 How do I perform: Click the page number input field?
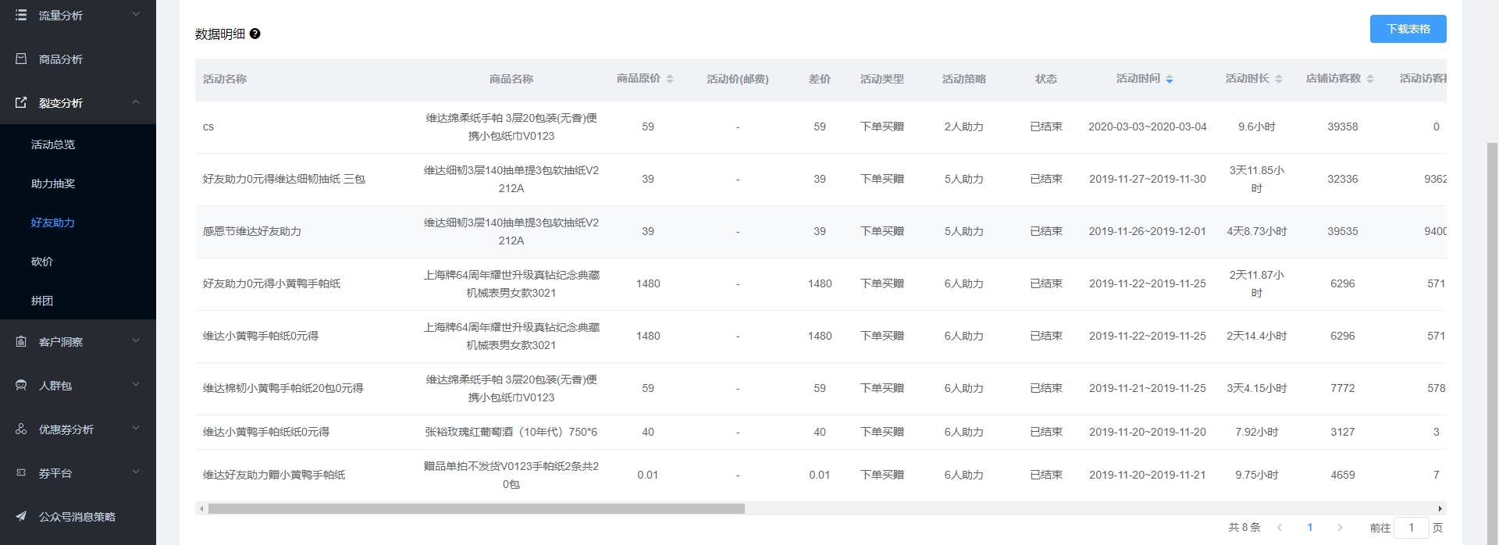coord(1411,528)
